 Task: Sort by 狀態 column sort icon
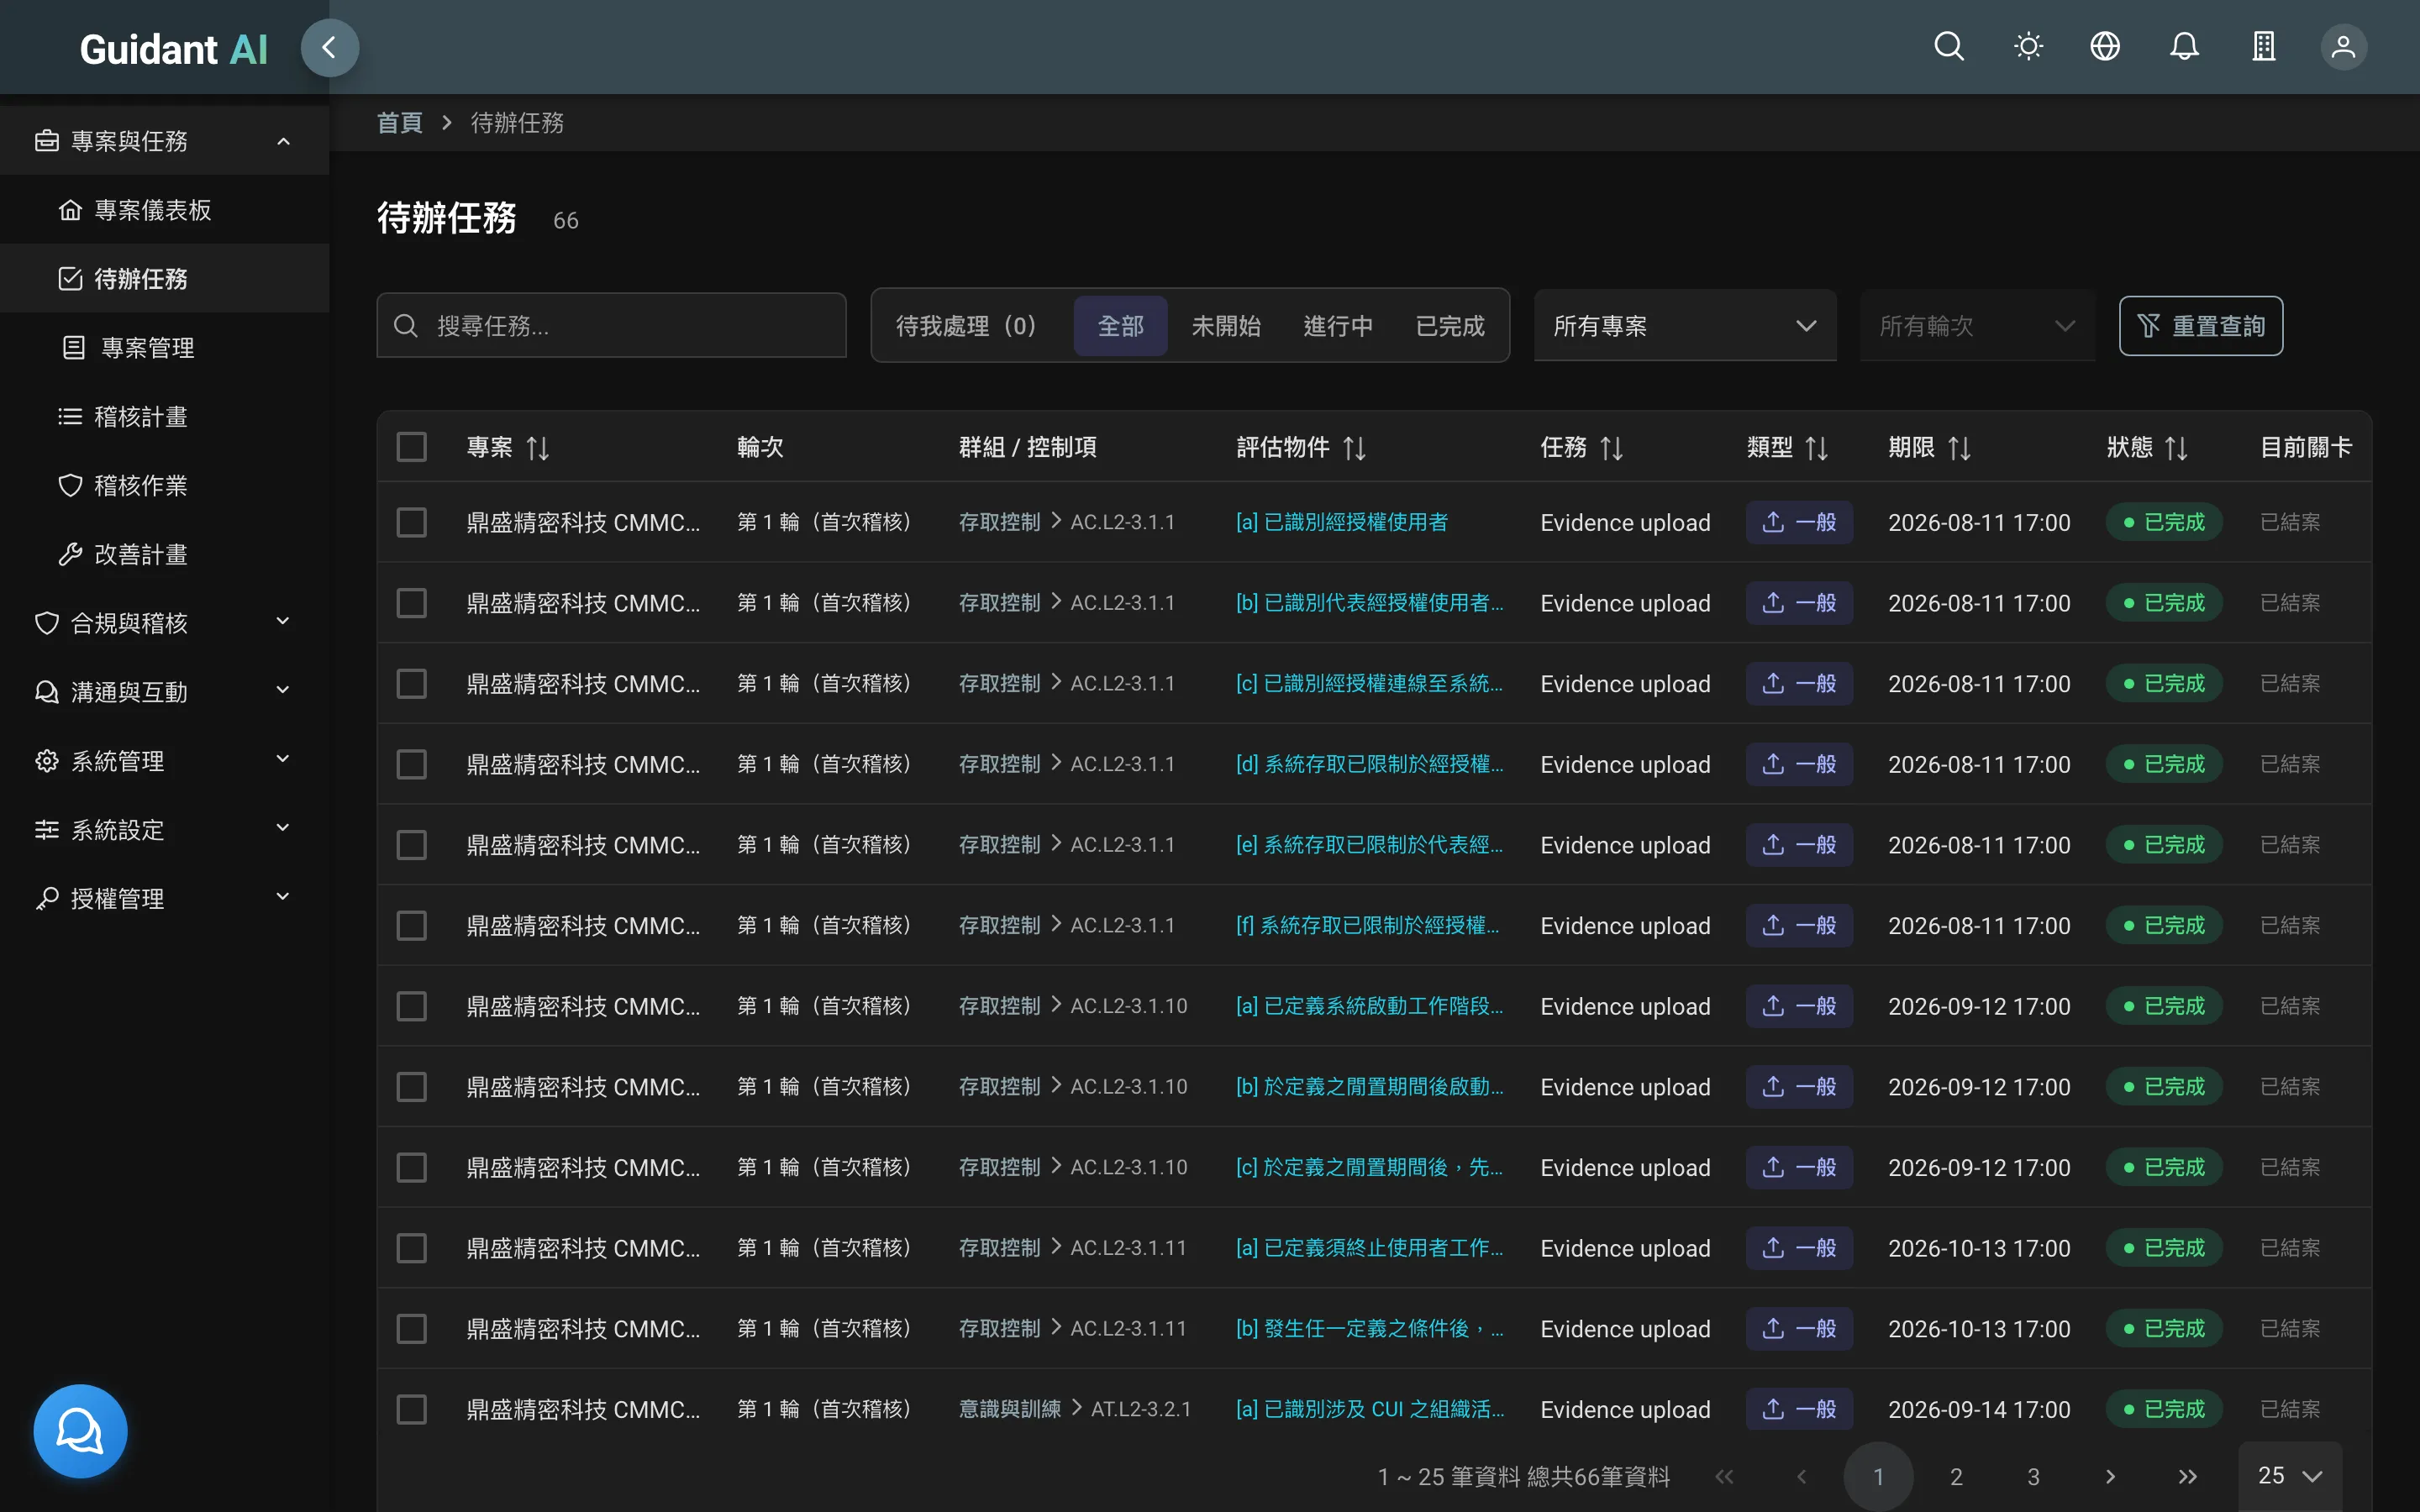(x=2177, y=448)
